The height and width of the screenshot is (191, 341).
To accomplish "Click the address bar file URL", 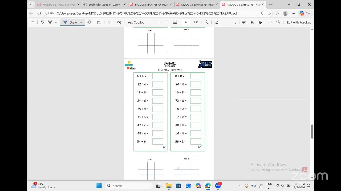I will pos(147,13).
